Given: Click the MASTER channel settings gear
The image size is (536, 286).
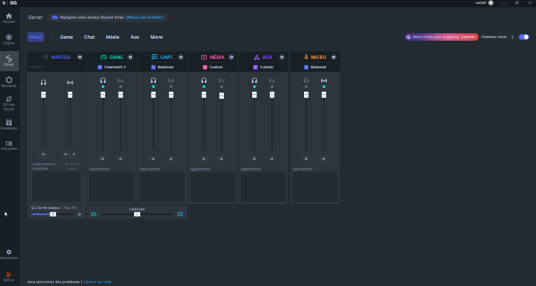Looking at the screenshot, I should click(80, 57).
